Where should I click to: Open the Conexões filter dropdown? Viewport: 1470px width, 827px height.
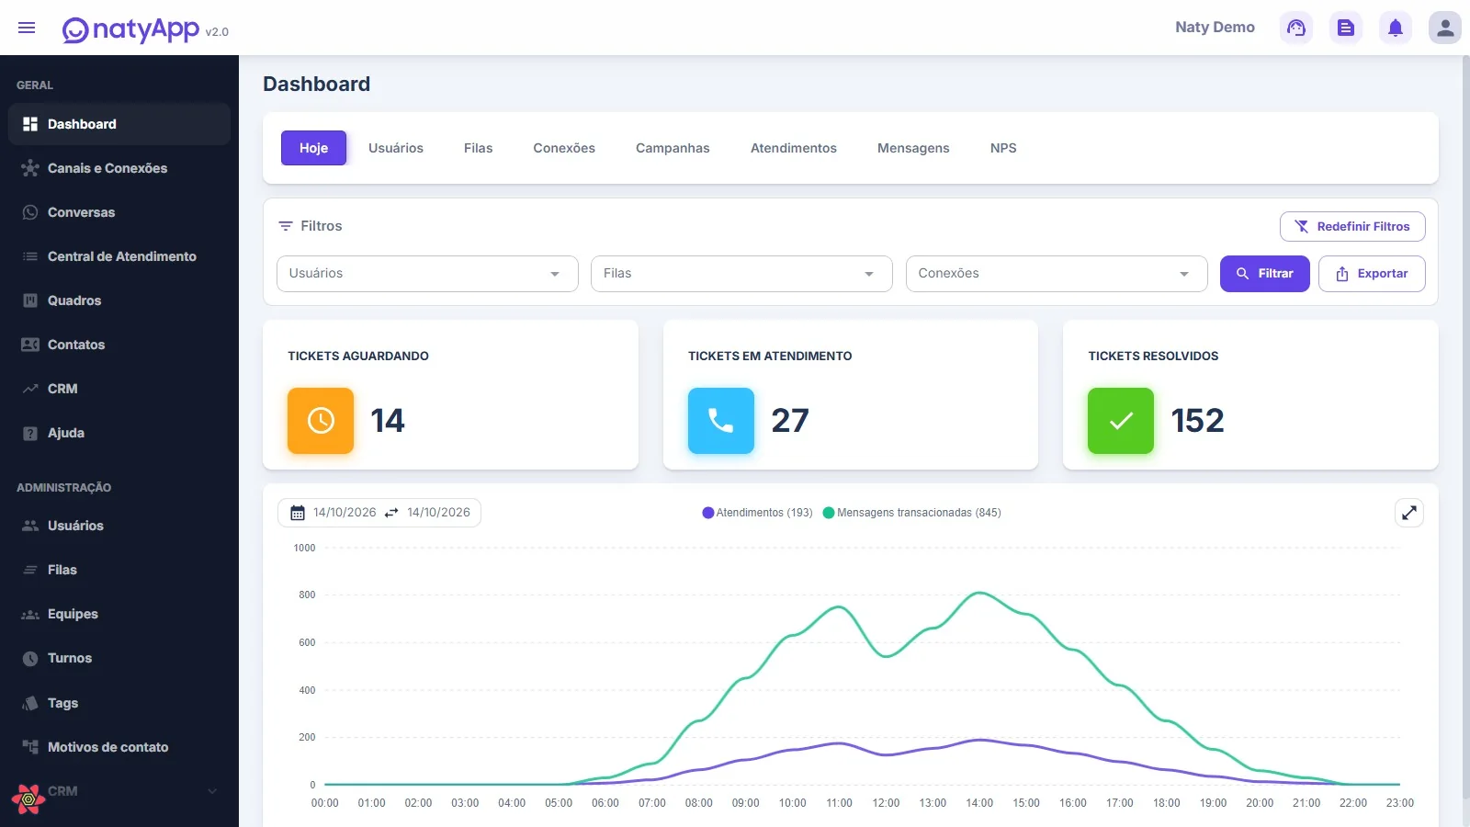click(1057, 274)
